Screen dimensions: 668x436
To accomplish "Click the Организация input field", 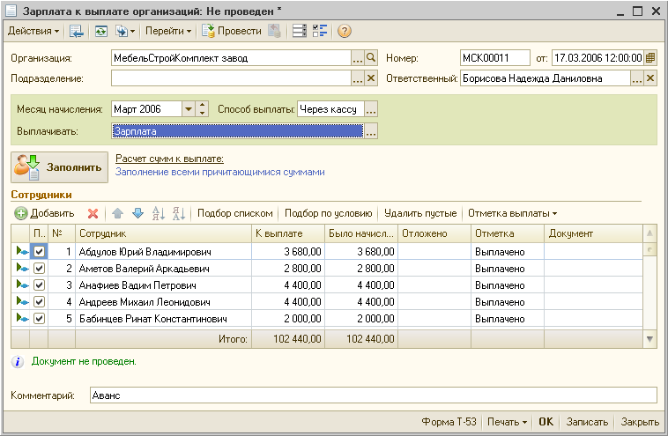I will tap(231, 58).
